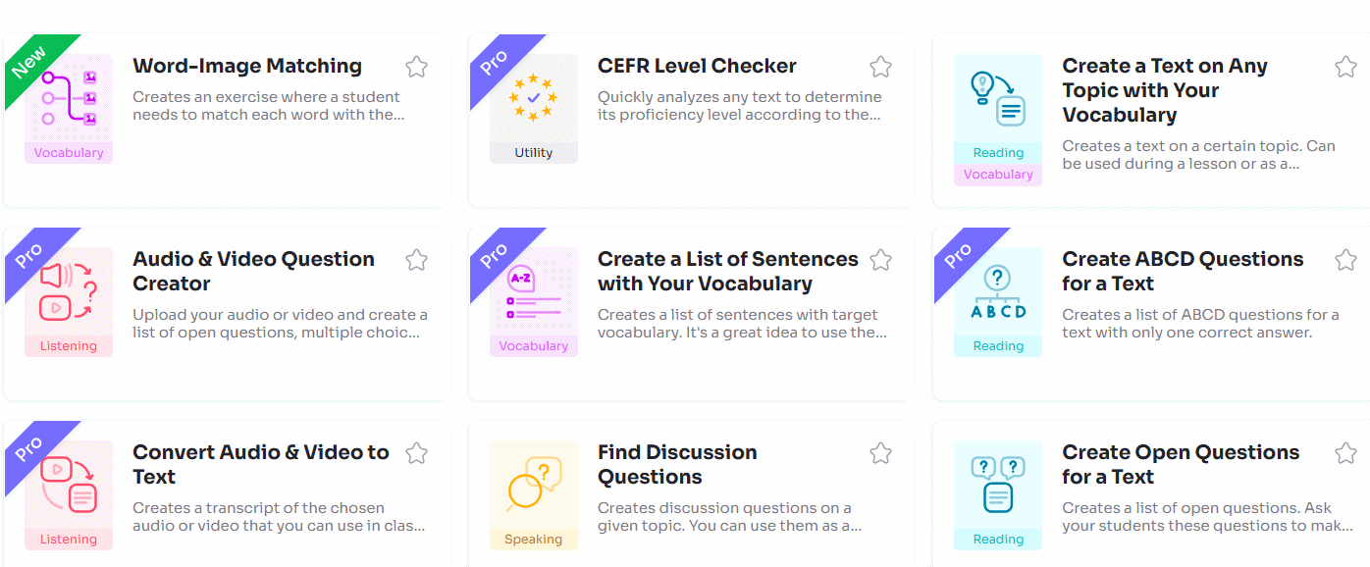Star the Create ABCD Questions tool
The height and width of the screenshot is (567, 1370).
pyautogui.click(x=1345, y=260)
